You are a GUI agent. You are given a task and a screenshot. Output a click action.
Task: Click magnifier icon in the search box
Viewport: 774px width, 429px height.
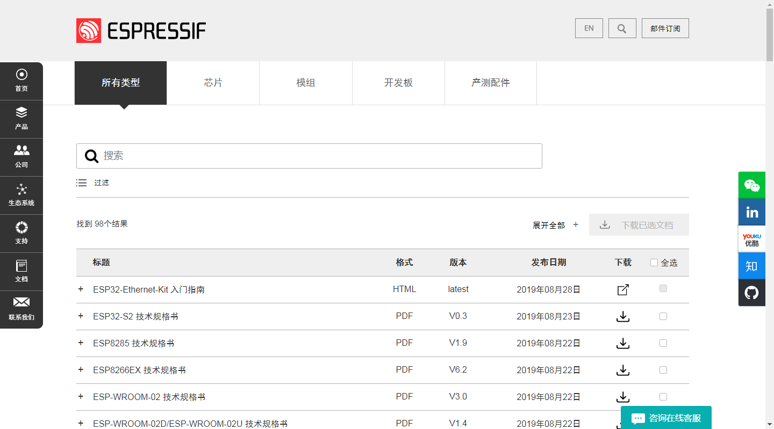pyautogui.click(x=92, y=156)
